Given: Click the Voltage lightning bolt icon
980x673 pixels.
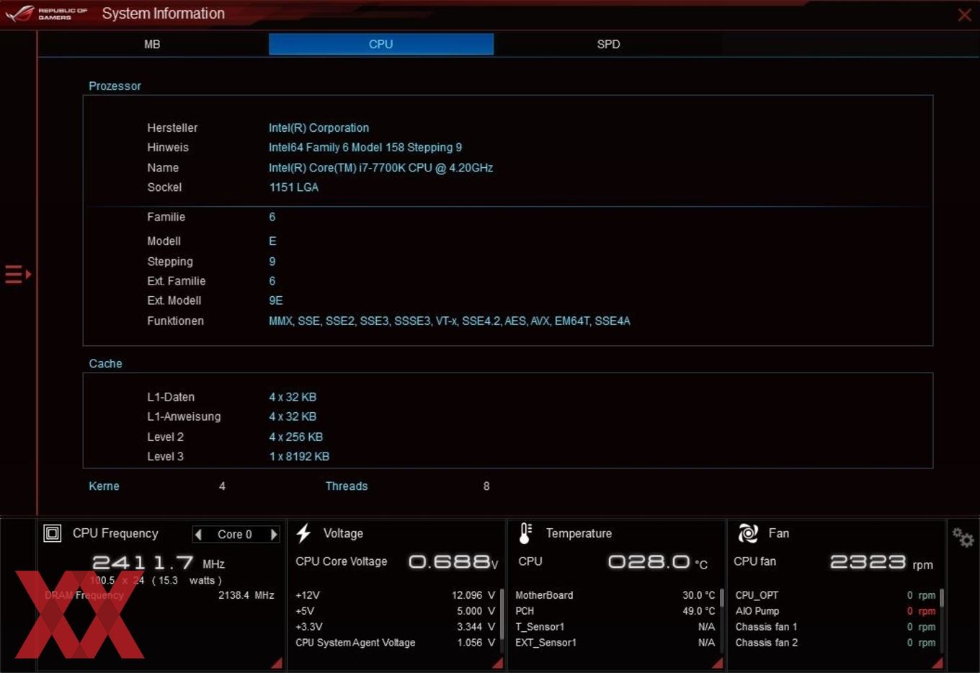Looking at the screenshot, I should (x=303, y=533).
